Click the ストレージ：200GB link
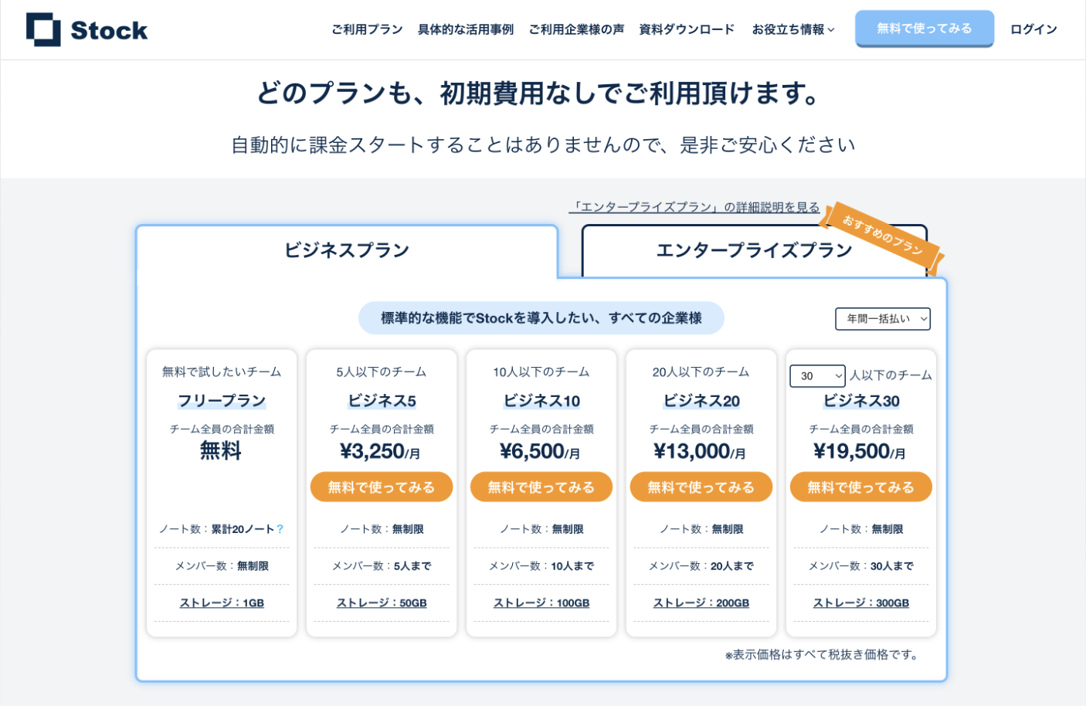Viewport: 1086px width, 706px height. tap(701, 603)
